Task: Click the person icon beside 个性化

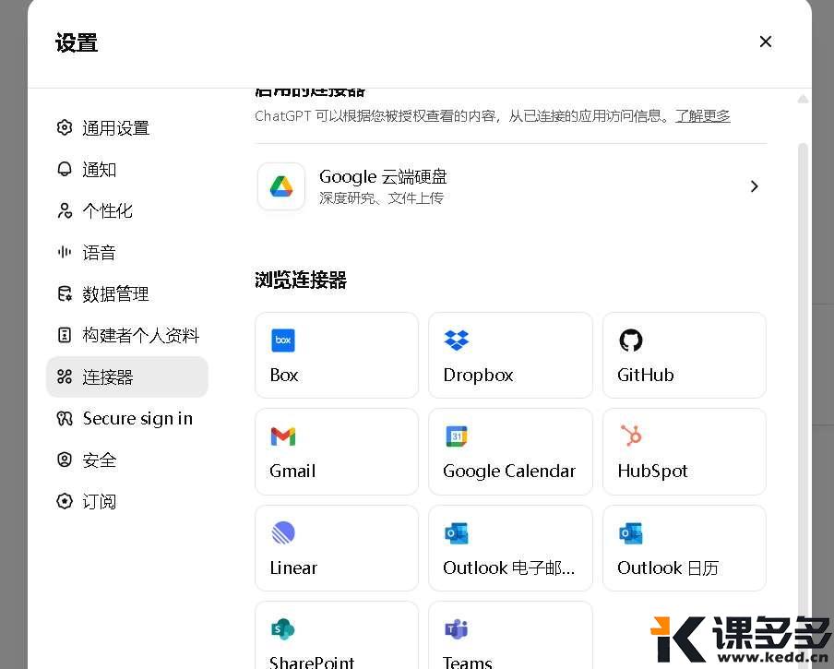Action: [x=65, y=210]
